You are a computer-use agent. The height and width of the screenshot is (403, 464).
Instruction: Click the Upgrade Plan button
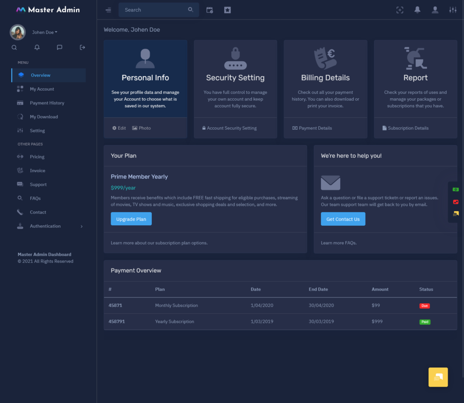pos(131,219)
